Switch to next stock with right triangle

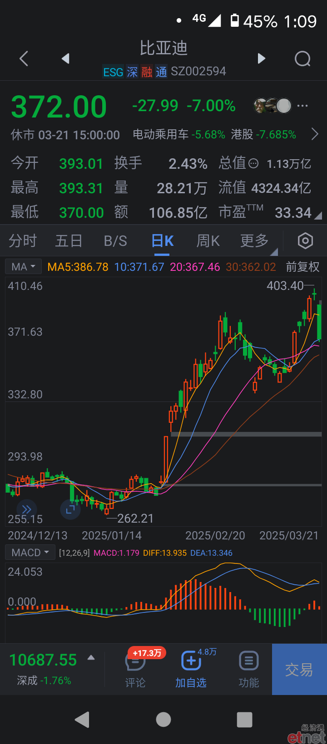pyautogui.click(x=261, y=58)
